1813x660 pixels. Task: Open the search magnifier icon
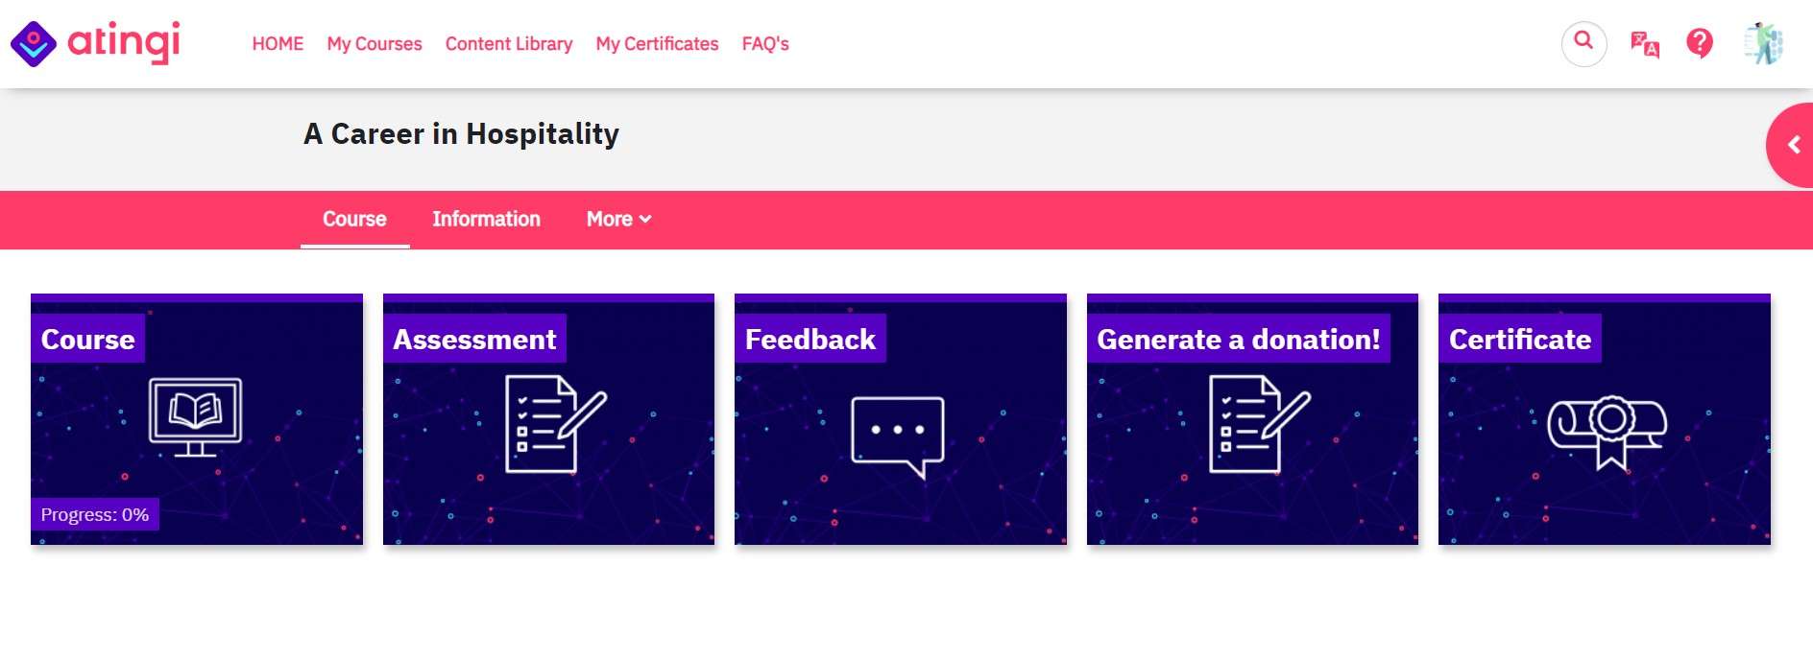[1583, 43]
